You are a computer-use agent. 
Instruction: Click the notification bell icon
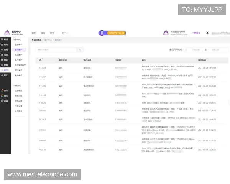[207, 33]
